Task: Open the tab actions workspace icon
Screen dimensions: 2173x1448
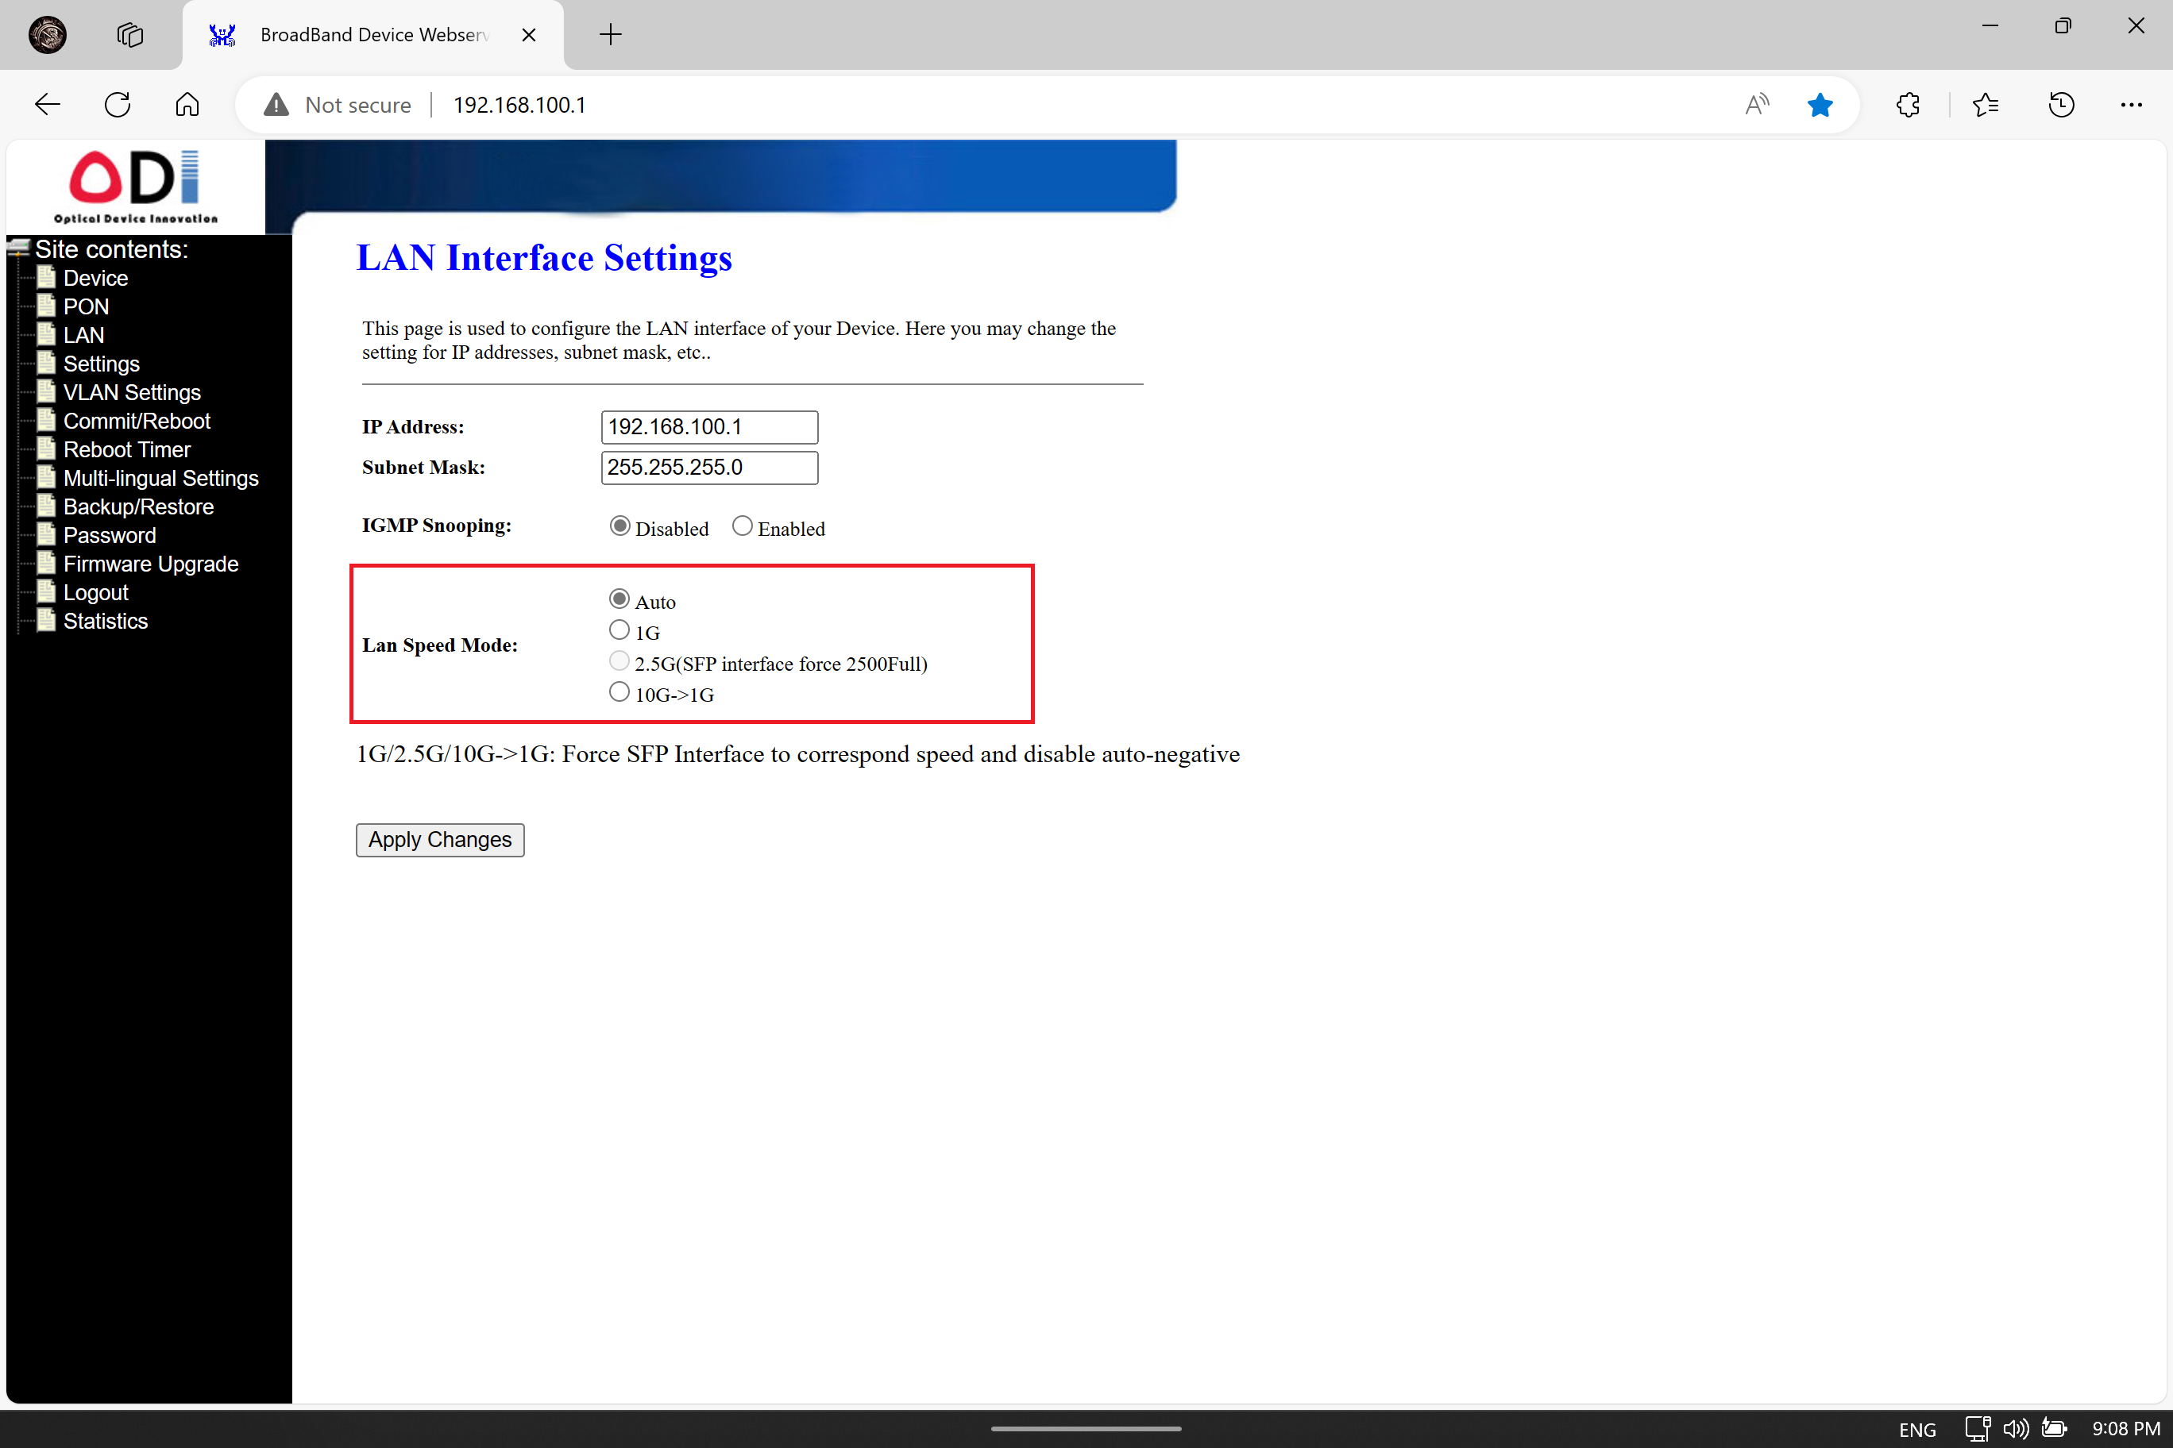Action: click(x=130, y=35)
